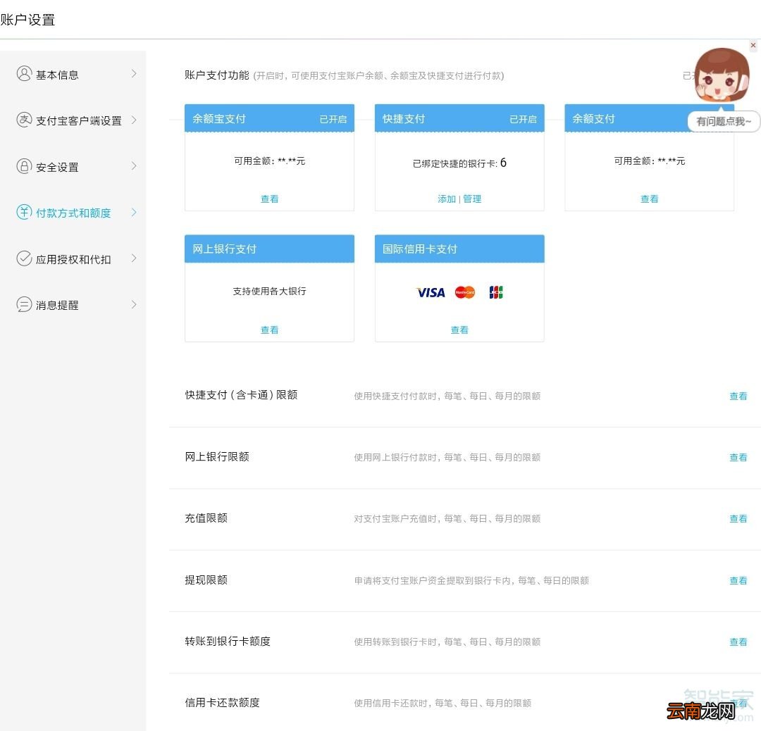761x731 pixels.
Task: View 提现限额 details link
Action: click(738, 580)
